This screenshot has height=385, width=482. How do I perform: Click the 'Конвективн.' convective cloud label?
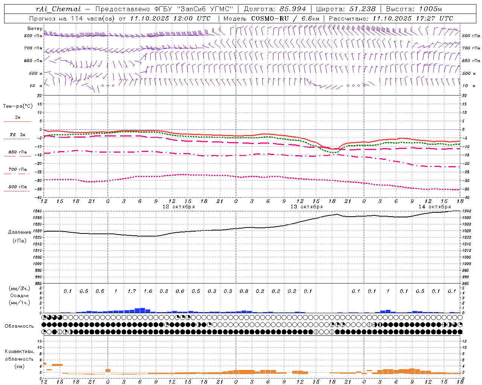pos(19,352)
